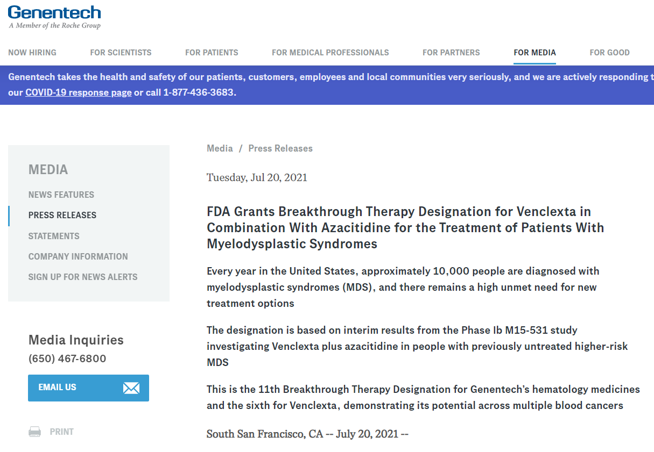
Task: Click the Print link
Action: click(x=62, y=432)
